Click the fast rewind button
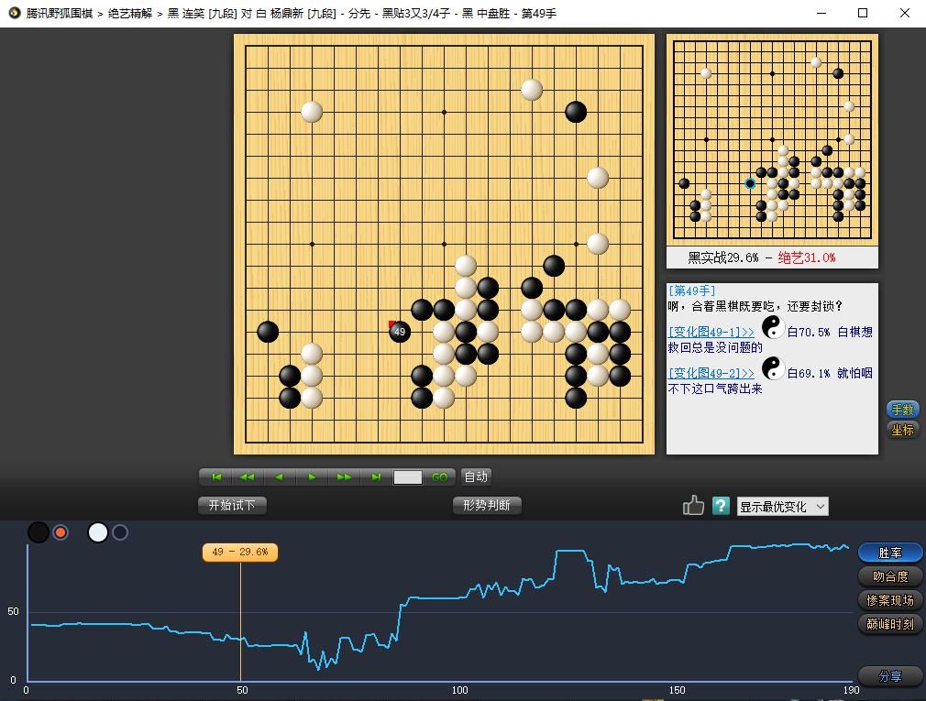This screenshot has width=926, height=701. [x=248, y=477]
